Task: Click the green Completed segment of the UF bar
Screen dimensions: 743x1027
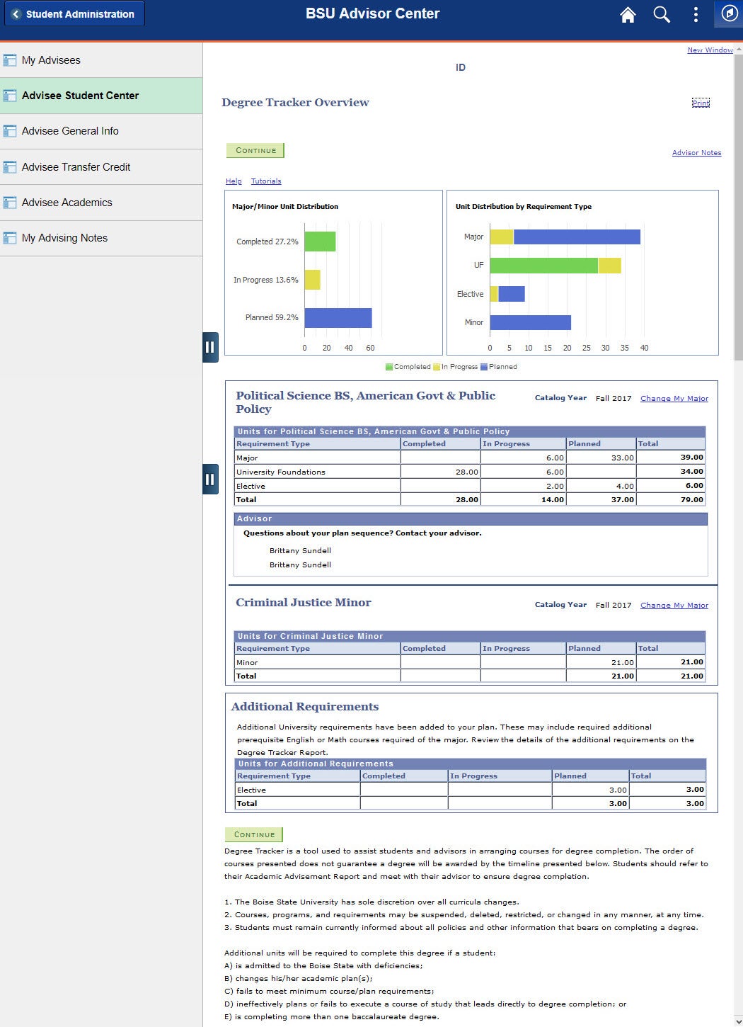Action: point(543,266)
